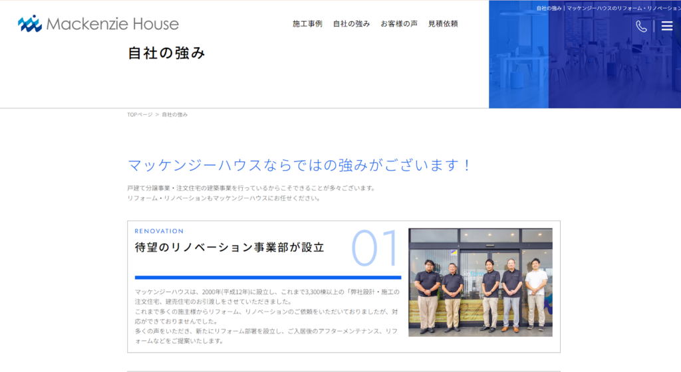681x372 pixels.
Task: Click the 自社の強み breadcrumb text
Action: coord(175,114)
